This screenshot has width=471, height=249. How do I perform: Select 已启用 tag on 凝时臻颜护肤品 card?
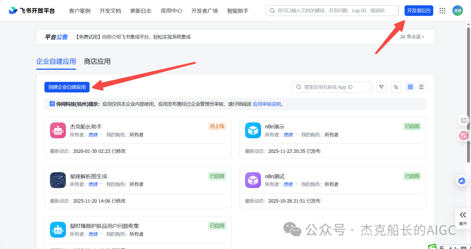217,226
